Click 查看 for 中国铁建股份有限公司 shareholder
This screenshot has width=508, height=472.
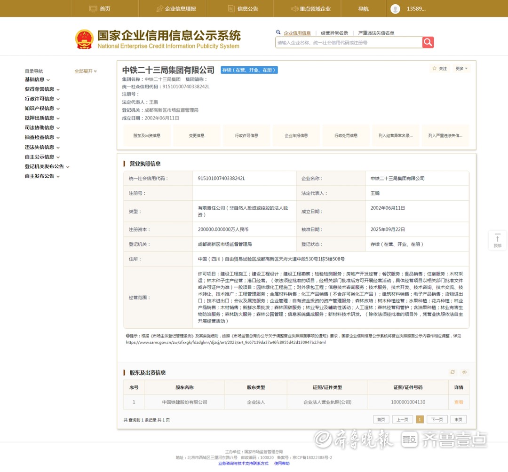[459, 402]
